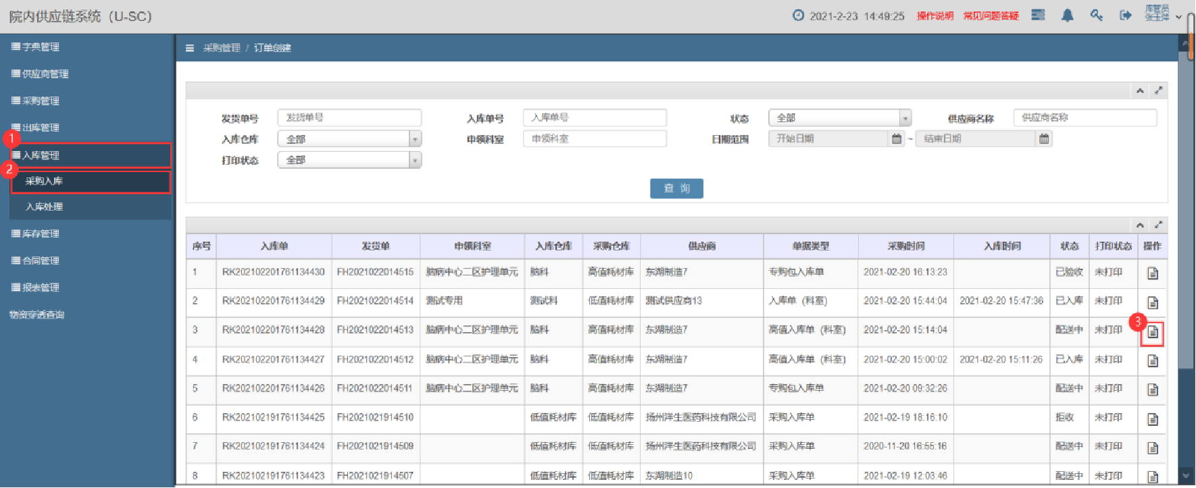Toggle the sidebar hamburger icon in breadcrumb

click(x=190, y=48)
